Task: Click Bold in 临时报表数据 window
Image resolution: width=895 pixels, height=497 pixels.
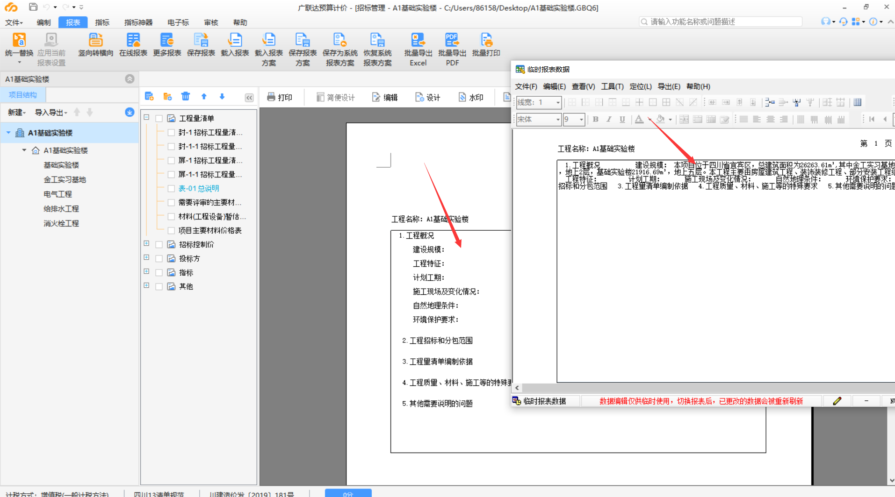Action: pos(595,120)
